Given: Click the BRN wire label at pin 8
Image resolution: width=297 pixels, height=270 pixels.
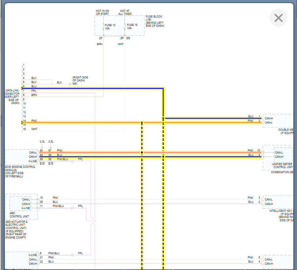Looking at the screenshot, I should [x=34, y=95].
